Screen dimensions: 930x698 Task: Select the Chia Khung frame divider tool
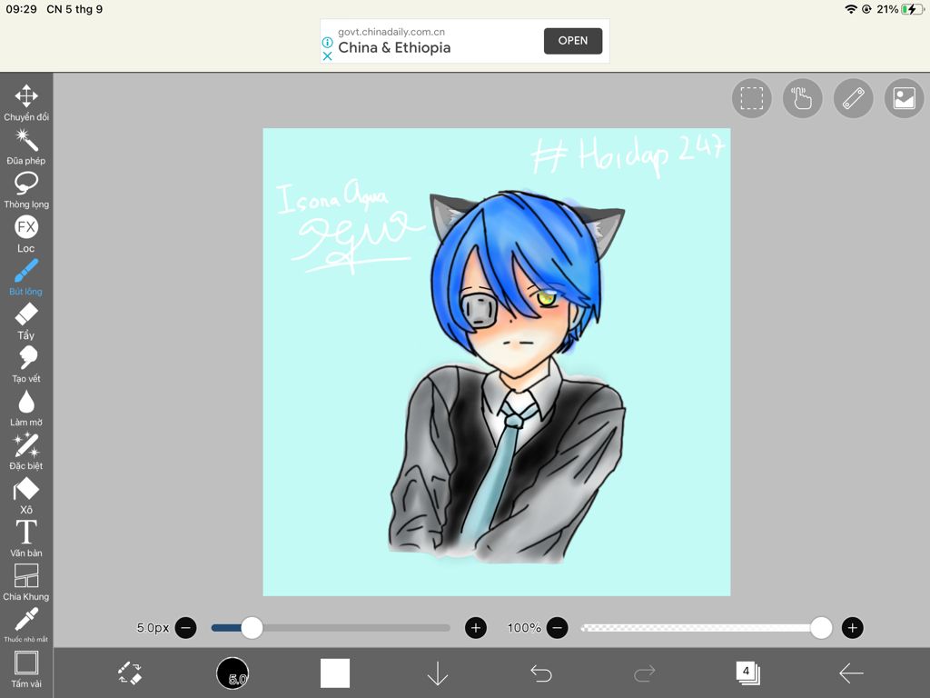26,583
